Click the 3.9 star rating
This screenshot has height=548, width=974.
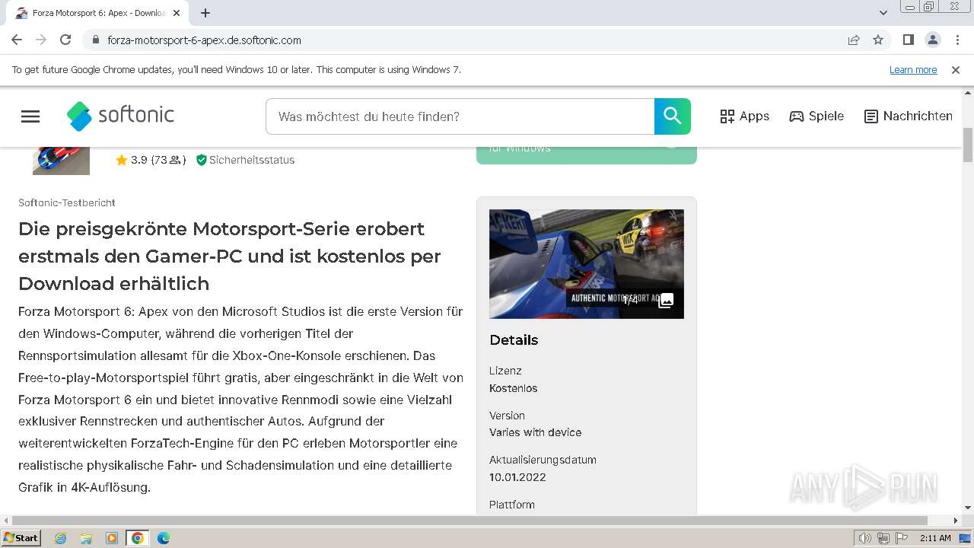click(151, 160)
